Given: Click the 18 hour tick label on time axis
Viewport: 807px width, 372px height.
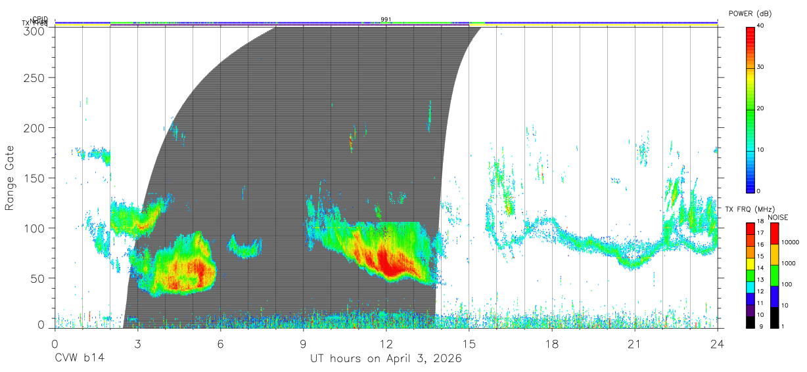Looking at the screenshot, I should [552, 344].
